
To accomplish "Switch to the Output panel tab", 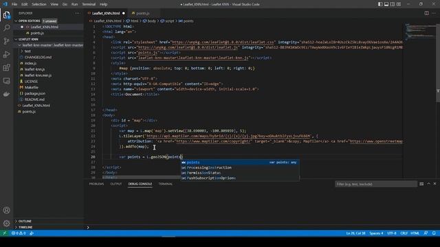I will tap(116, 184).
